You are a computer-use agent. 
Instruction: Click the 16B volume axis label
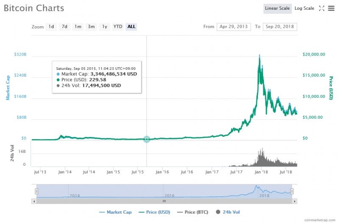pyautogui.click(x=22, y=151)
